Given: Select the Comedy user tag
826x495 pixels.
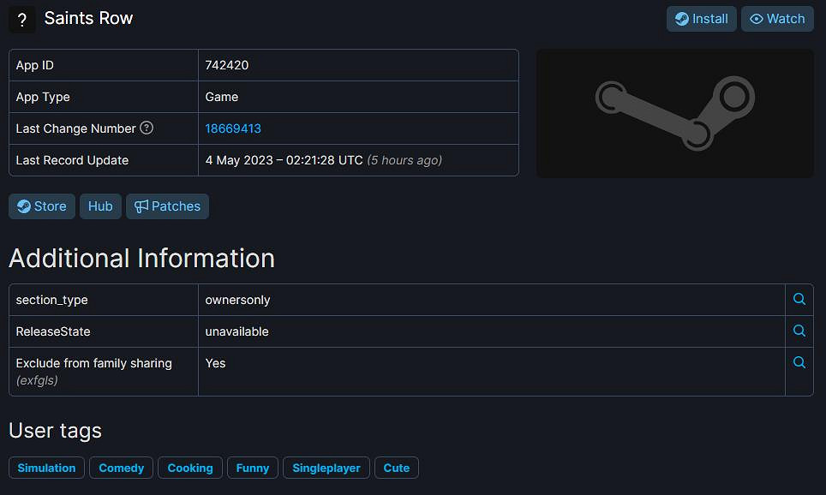Looking at the screenshot, I should [x=122, y=468].
